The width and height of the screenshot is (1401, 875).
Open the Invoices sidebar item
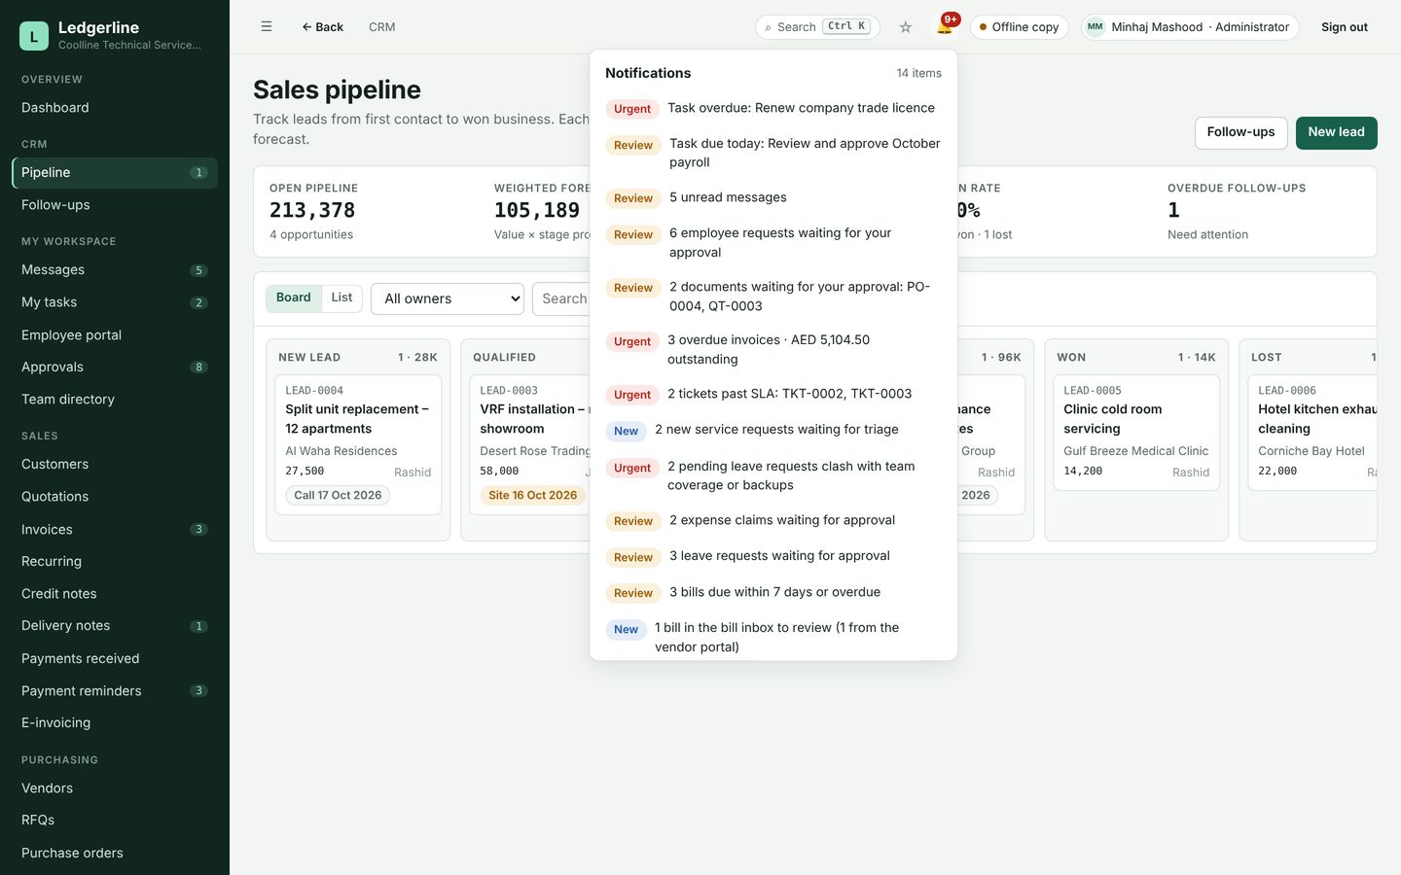tap(115, 530)
